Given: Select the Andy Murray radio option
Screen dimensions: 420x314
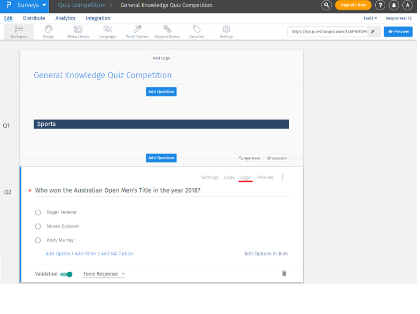Looking at the screenshot, I should click(38, 240).
